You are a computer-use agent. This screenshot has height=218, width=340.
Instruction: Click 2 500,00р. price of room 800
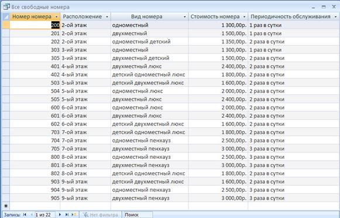pos(218,157)
